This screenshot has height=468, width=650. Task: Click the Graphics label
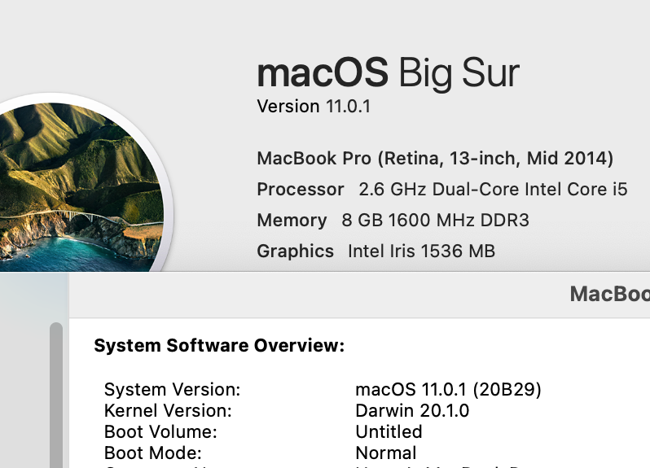pos(295,251)
